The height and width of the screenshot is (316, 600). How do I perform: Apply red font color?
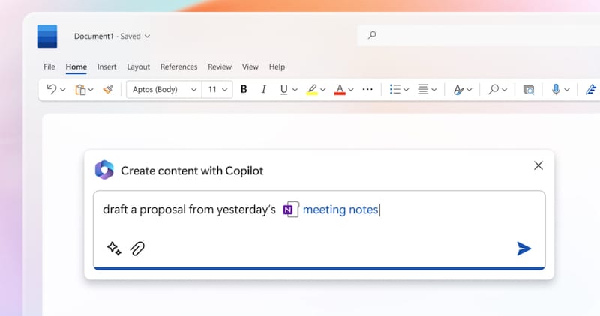click(x=340, y=90)
